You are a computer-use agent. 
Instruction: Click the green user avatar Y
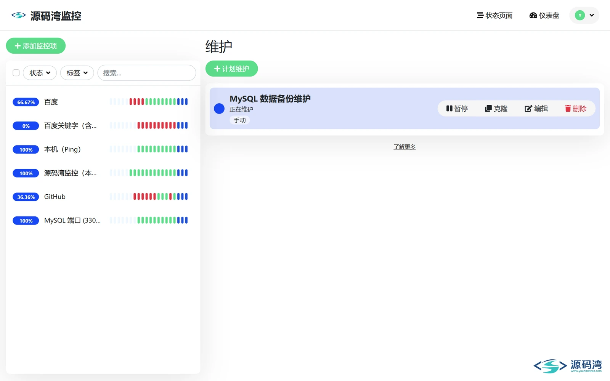pos(579,15)
